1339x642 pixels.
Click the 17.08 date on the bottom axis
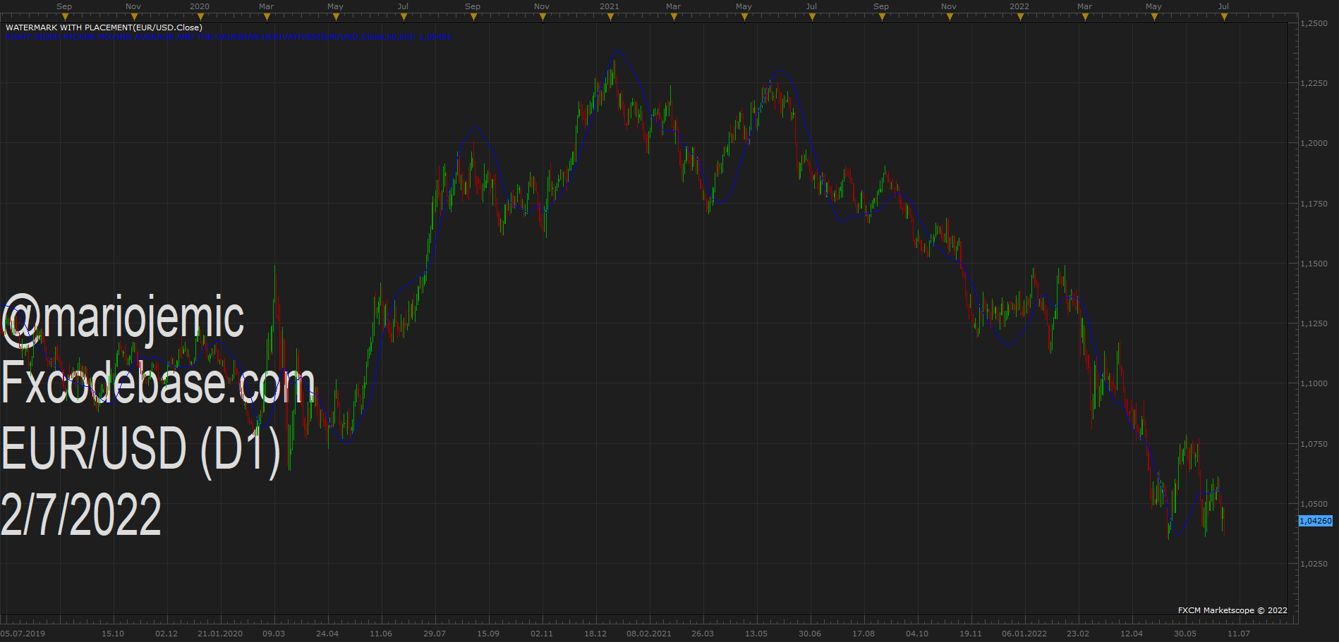[864, 634]
